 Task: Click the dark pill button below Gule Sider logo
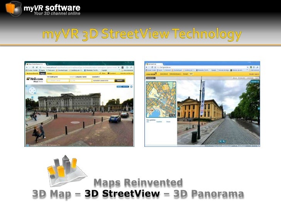(x=151, y=78)
